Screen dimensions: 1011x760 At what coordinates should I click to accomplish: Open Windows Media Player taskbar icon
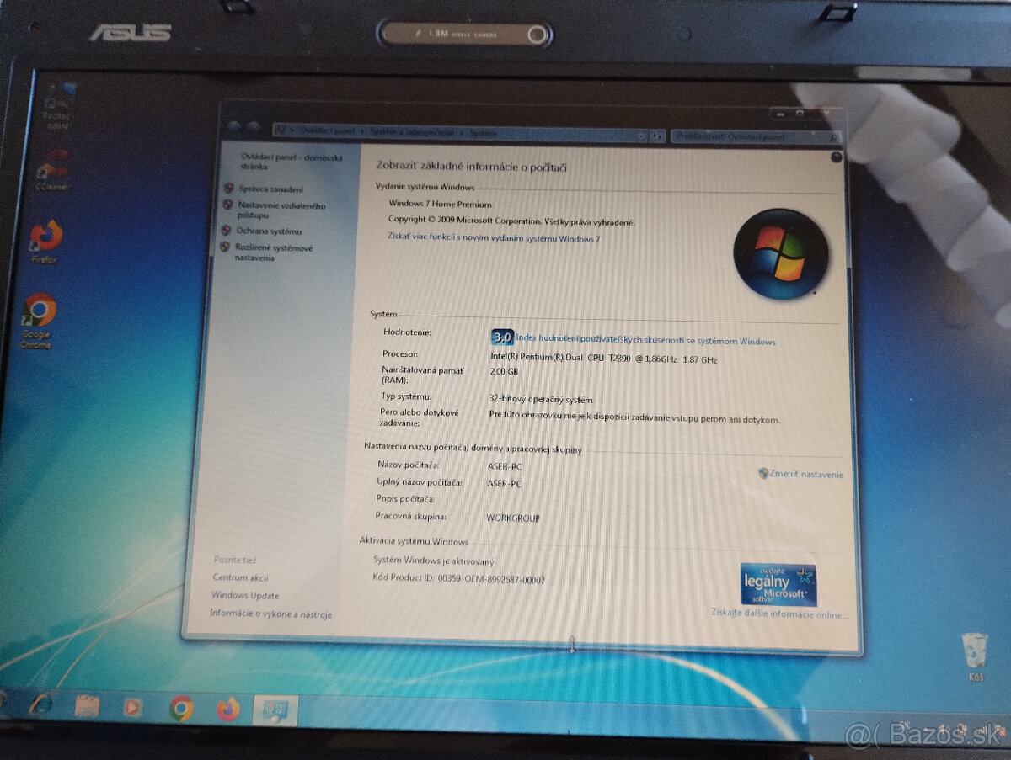(133, 707)
